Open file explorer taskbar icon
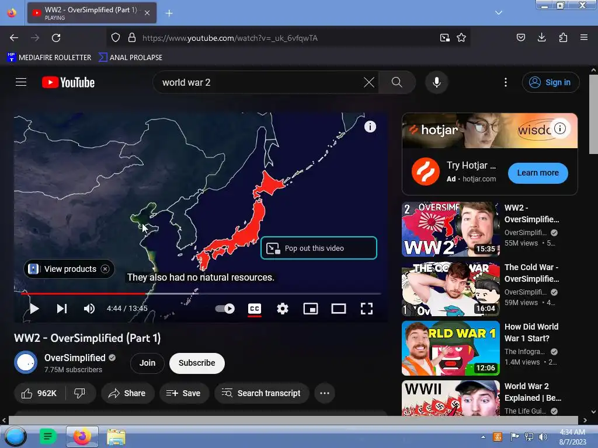Image resolution: width=598 pixels, height=448 pixels. point(116,436)
